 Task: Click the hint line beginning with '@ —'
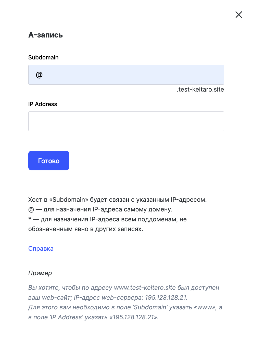(100, 209)
